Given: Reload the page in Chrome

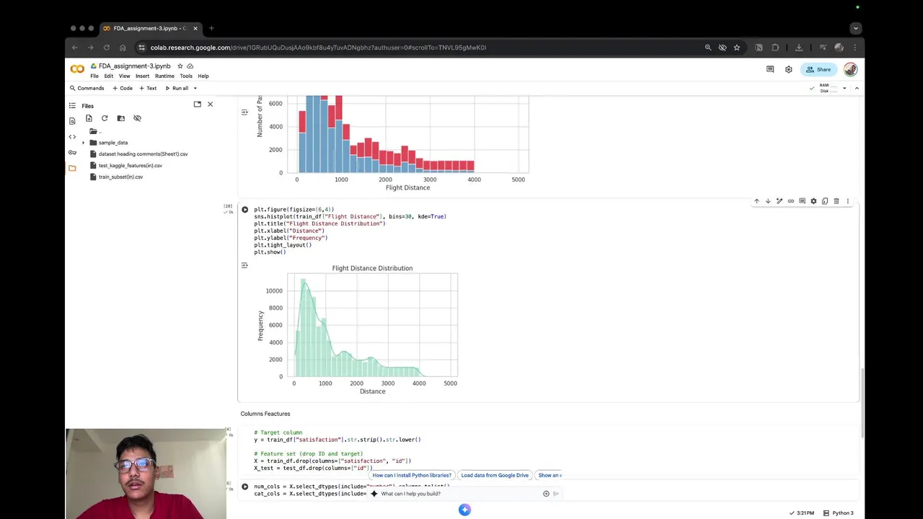Looking at the screenshot, I should click(x=106, y=48).
